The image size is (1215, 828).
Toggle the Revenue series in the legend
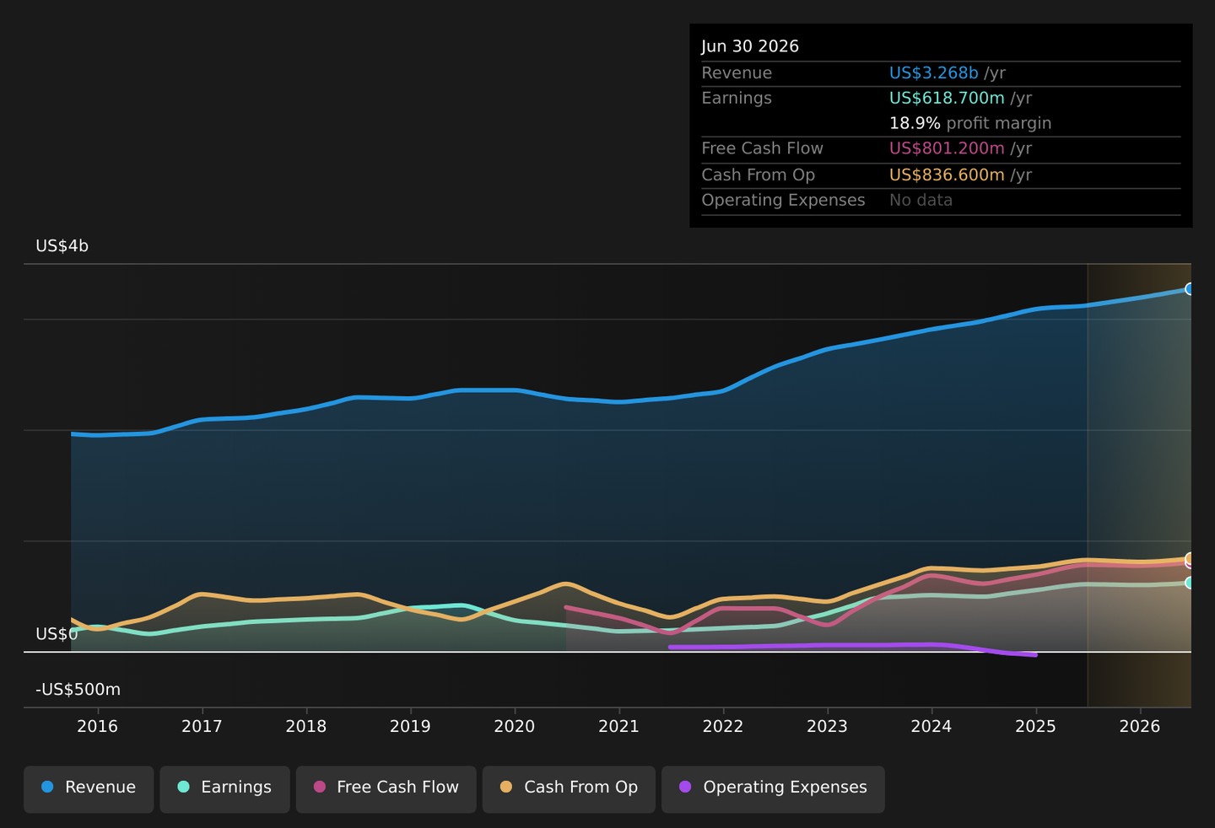tap(89, 789)
